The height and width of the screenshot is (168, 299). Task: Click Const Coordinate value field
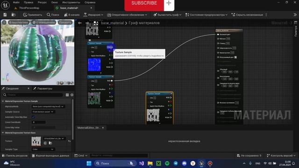click(39, 122)
